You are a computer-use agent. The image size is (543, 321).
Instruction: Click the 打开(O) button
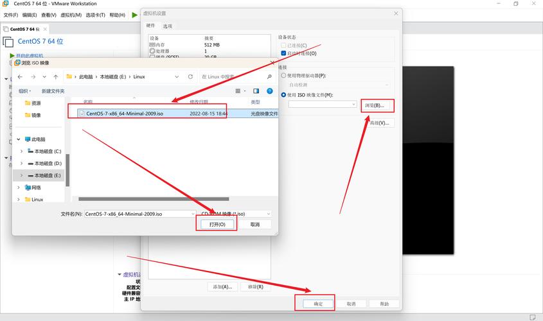point(217,224)
